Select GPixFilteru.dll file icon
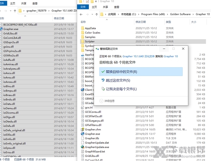This screenshot has width=211, height=161. coord(83,125)
